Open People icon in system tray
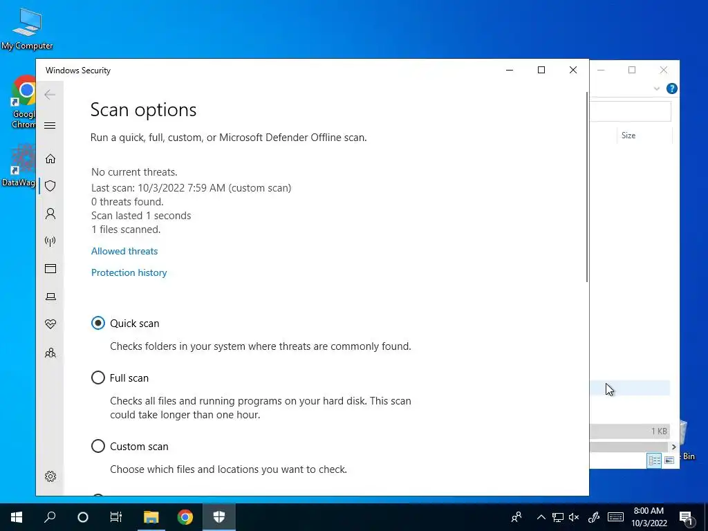Image resolution: width=708 pixels, height=531 pixels. [516, 517]
